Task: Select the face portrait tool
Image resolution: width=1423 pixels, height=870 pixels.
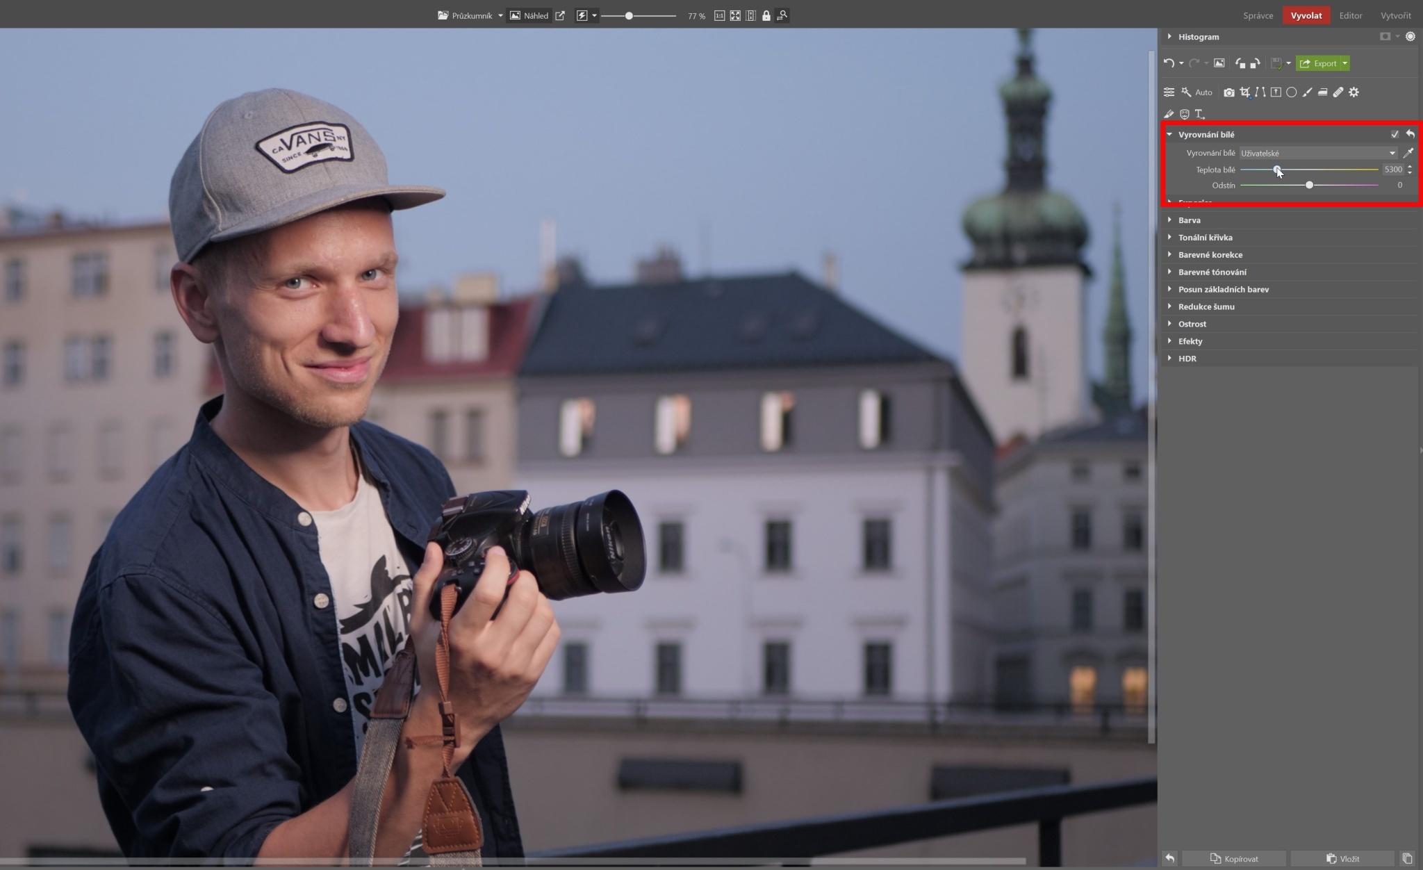Action: point(1185,114)
